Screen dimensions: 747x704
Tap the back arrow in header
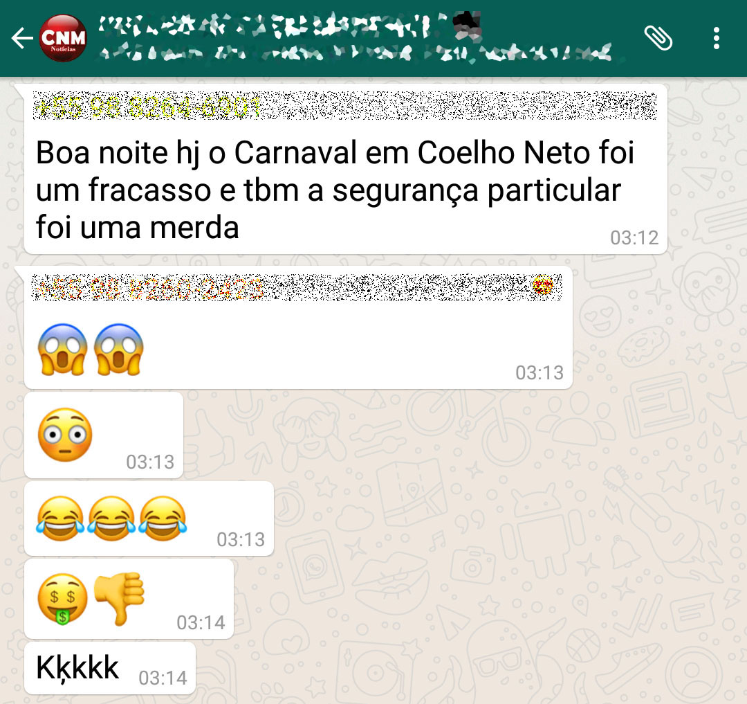(x=22, y=38)
